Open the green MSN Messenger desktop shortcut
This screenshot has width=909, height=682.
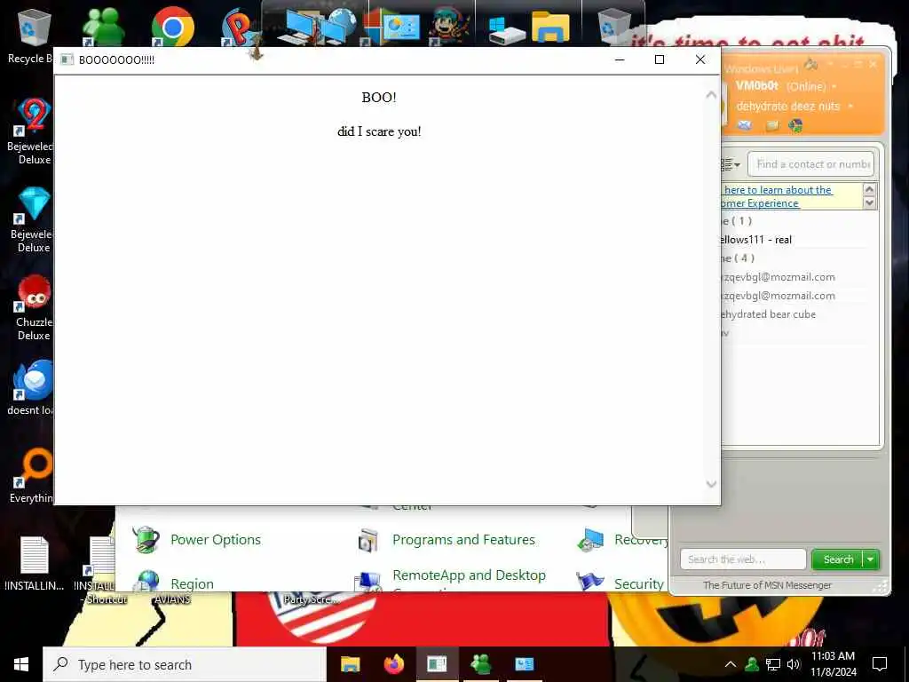(103, 27)
